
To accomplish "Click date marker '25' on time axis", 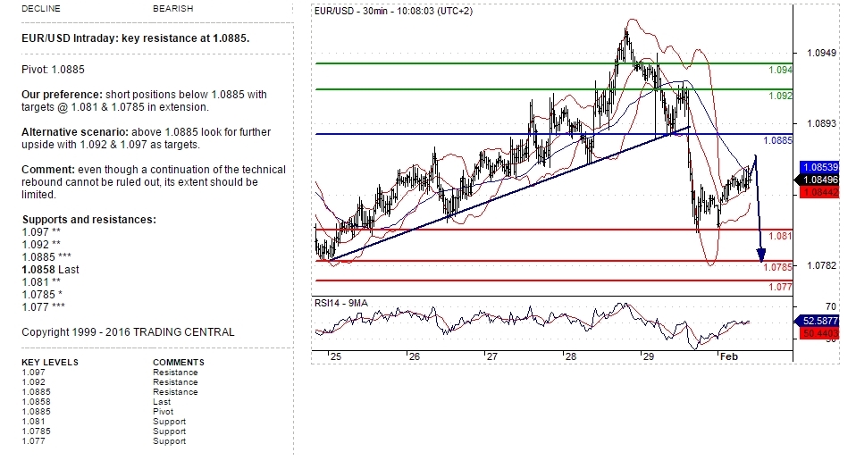I will tap(336, 356).
